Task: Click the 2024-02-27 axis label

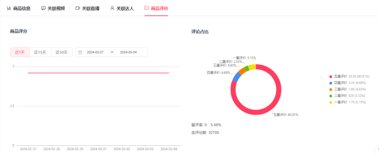Action: click(28, 149)
